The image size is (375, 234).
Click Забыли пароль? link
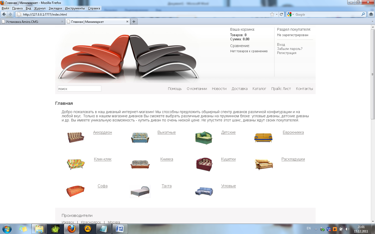click(x=290, y=49)
